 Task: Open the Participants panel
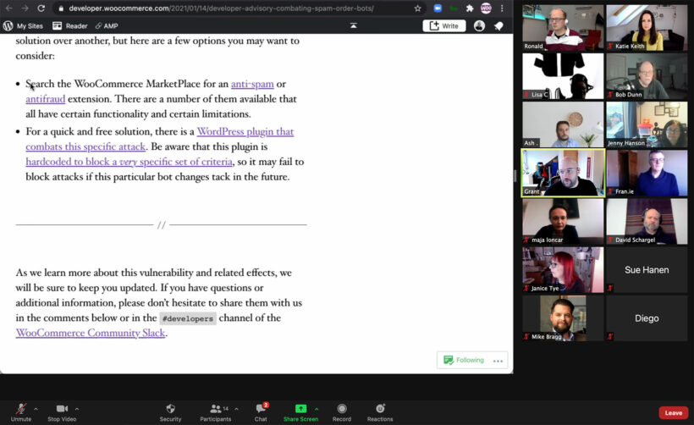[x=215, y=410]
